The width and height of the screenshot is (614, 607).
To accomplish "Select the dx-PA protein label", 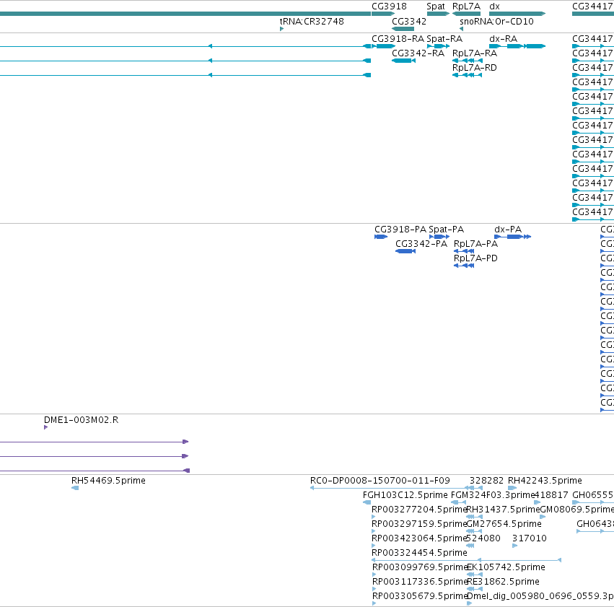I will [x=508, y=229].
